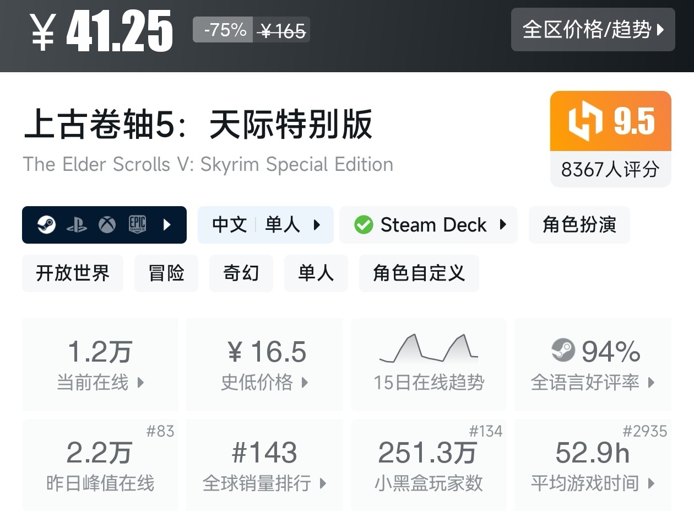Viewport: 694px width, 511px height.
Task: Click the current price ¥41.25
Action: click(x=101, y=31)
